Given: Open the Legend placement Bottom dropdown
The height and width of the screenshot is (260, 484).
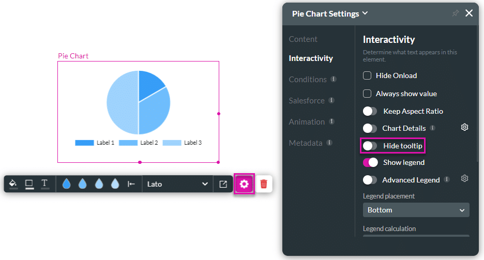Looking at the screenshot, I should click(x=416, y=210).
